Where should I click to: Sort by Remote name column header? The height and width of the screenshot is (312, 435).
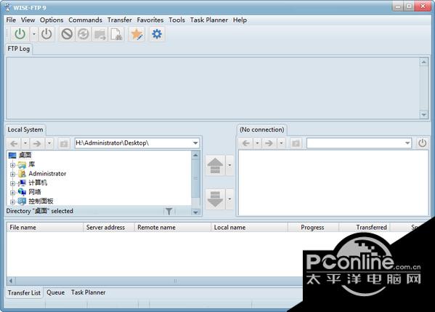click(x=173, y=227)
